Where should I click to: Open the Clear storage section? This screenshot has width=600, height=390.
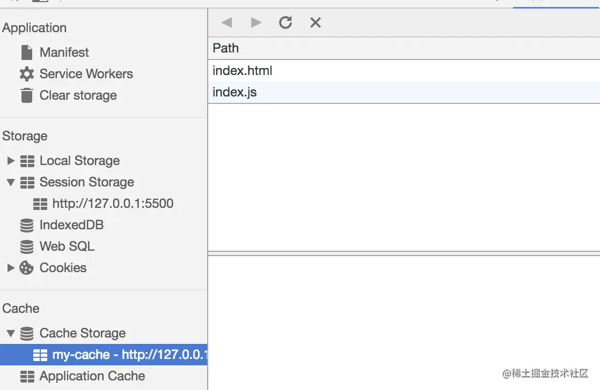point(78,95)
